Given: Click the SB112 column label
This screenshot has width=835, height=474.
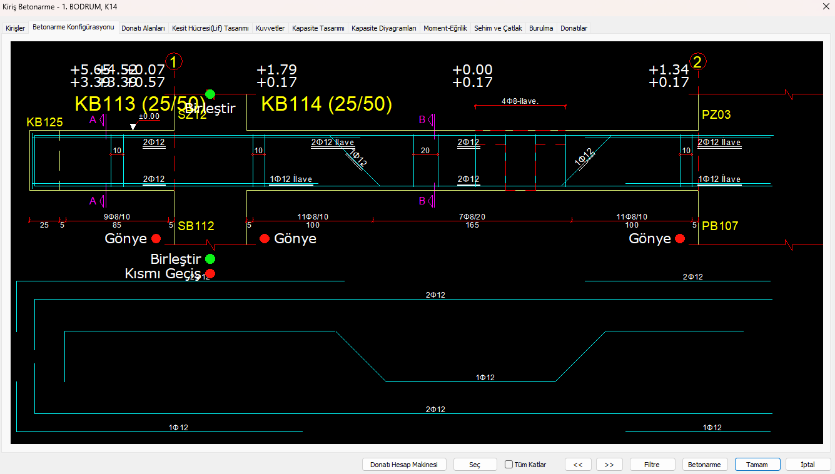Looking at the screenshot, I should (x=196, y=226).
